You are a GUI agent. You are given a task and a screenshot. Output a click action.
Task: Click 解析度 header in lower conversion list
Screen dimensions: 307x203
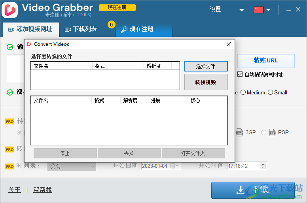134,100
